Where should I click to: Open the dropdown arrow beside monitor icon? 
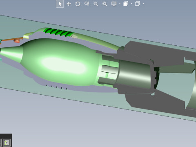pos(120,4)
